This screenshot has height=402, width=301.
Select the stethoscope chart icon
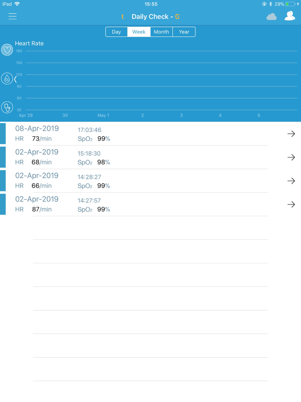coord(7,107)
